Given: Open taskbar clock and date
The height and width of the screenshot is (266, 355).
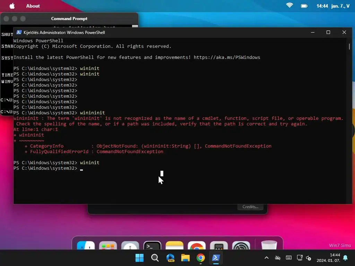Looking at the screenshot, I should [328, 258].
